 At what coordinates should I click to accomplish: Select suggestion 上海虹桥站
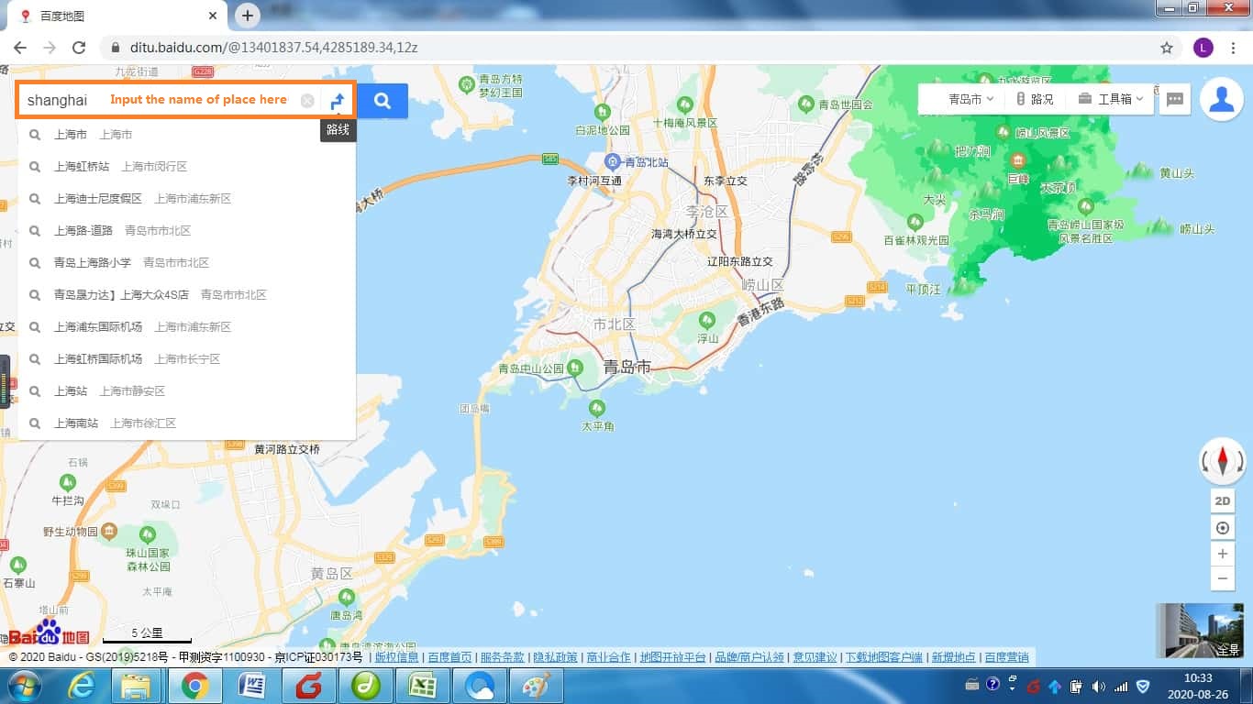tap(187, 167)
